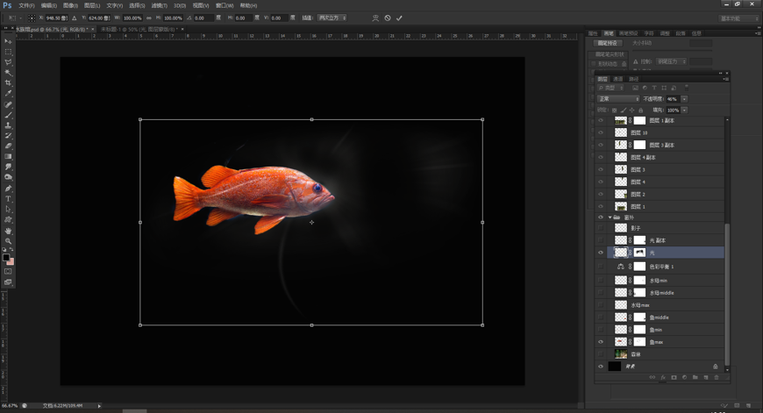Collapse the 图外 layer group

(610, 217)
